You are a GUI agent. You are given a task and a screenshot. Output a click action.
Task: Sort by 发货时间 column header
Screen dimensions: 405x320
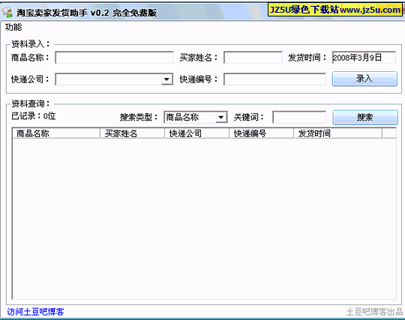(x=338, y=133)
